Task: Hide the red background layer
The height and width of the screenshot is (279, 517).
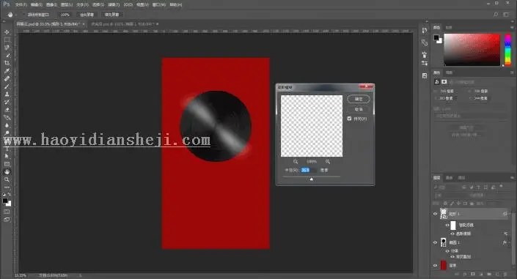Action: [435, 265]
